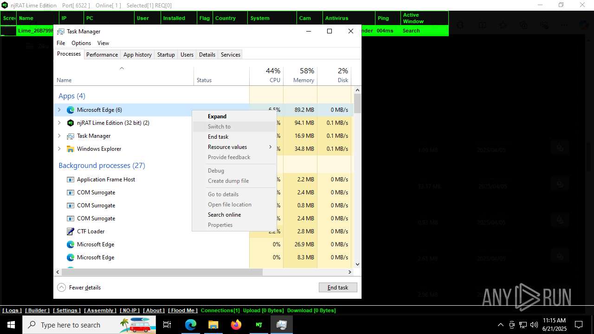Click the End task button at bottom
594x334 pixels.
[x=338, y=288]
